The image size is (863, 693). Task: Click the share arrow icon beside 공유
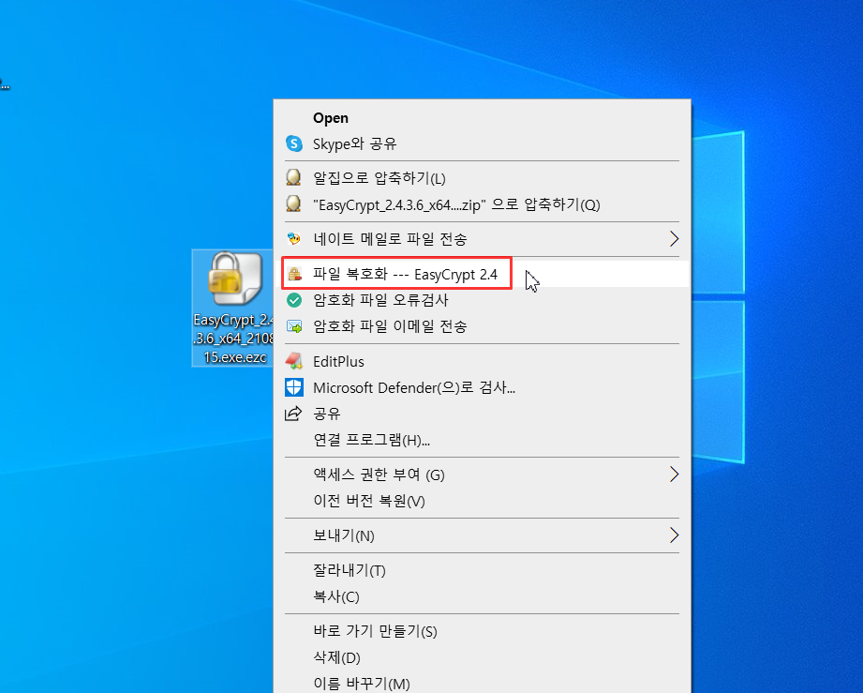click(x=293, y=414)
